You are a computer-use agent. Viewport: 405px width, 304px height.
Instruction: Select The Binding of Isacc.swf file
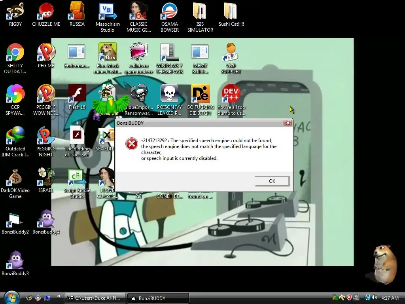pos(77,142)
